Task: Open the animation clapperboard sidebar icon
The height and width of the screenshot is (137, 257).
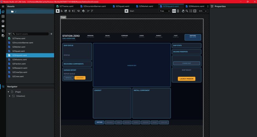Action: (x=3, y=26)
